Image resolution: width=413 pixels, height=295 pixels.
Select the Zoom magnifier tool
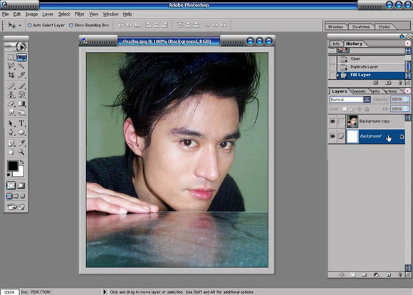click(x=21, y=152)
